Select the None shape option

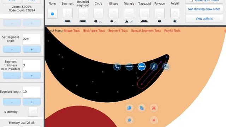tap(52, 14)
